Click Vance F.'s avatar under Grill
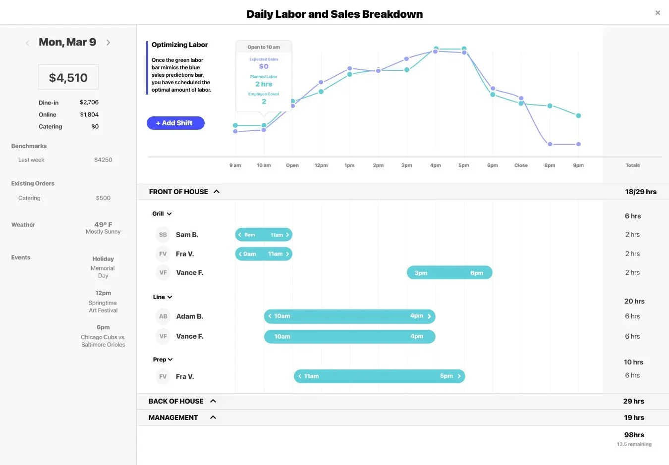The width and height of the screenshot is (669, 465). 163,272
